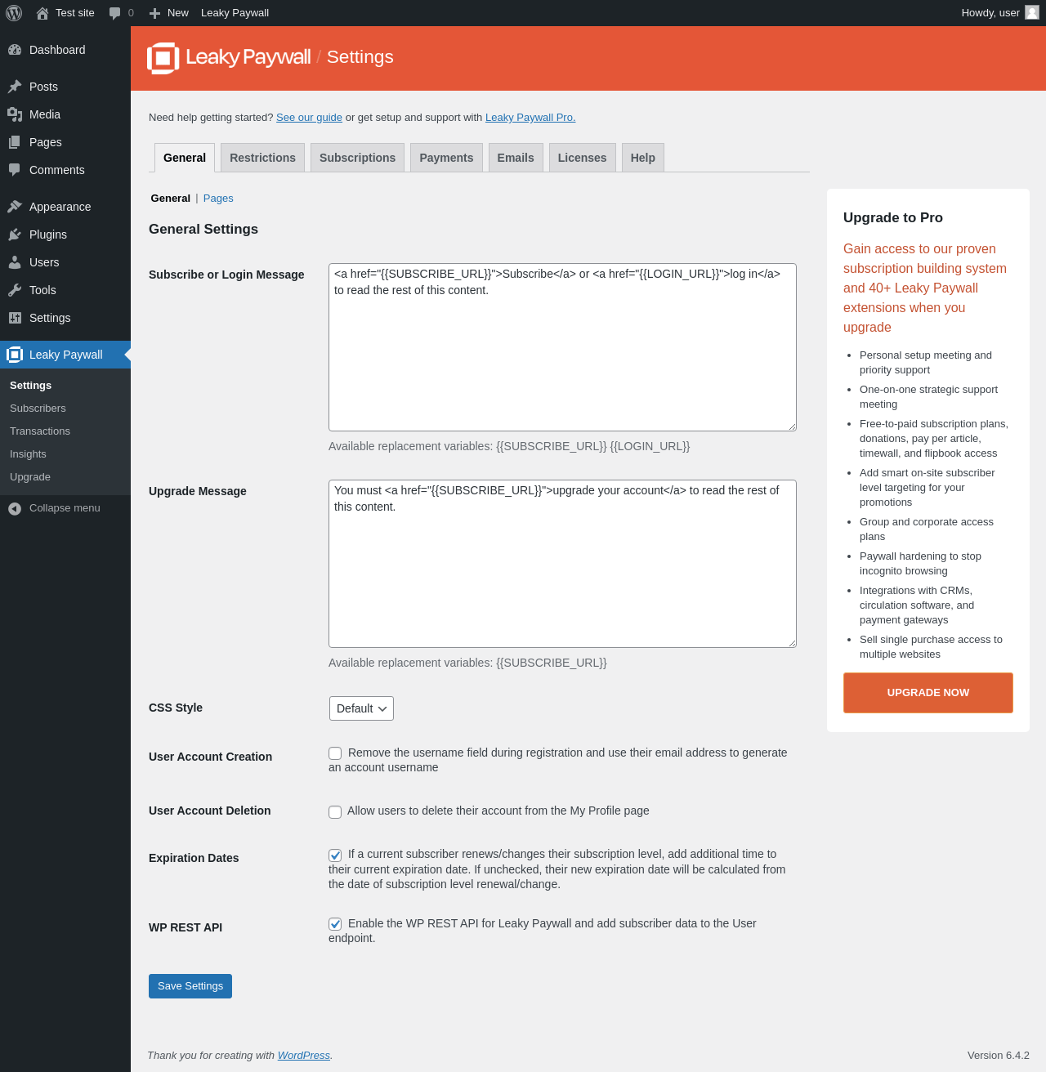Click the Dashboard gauge icon

[15, 50]
